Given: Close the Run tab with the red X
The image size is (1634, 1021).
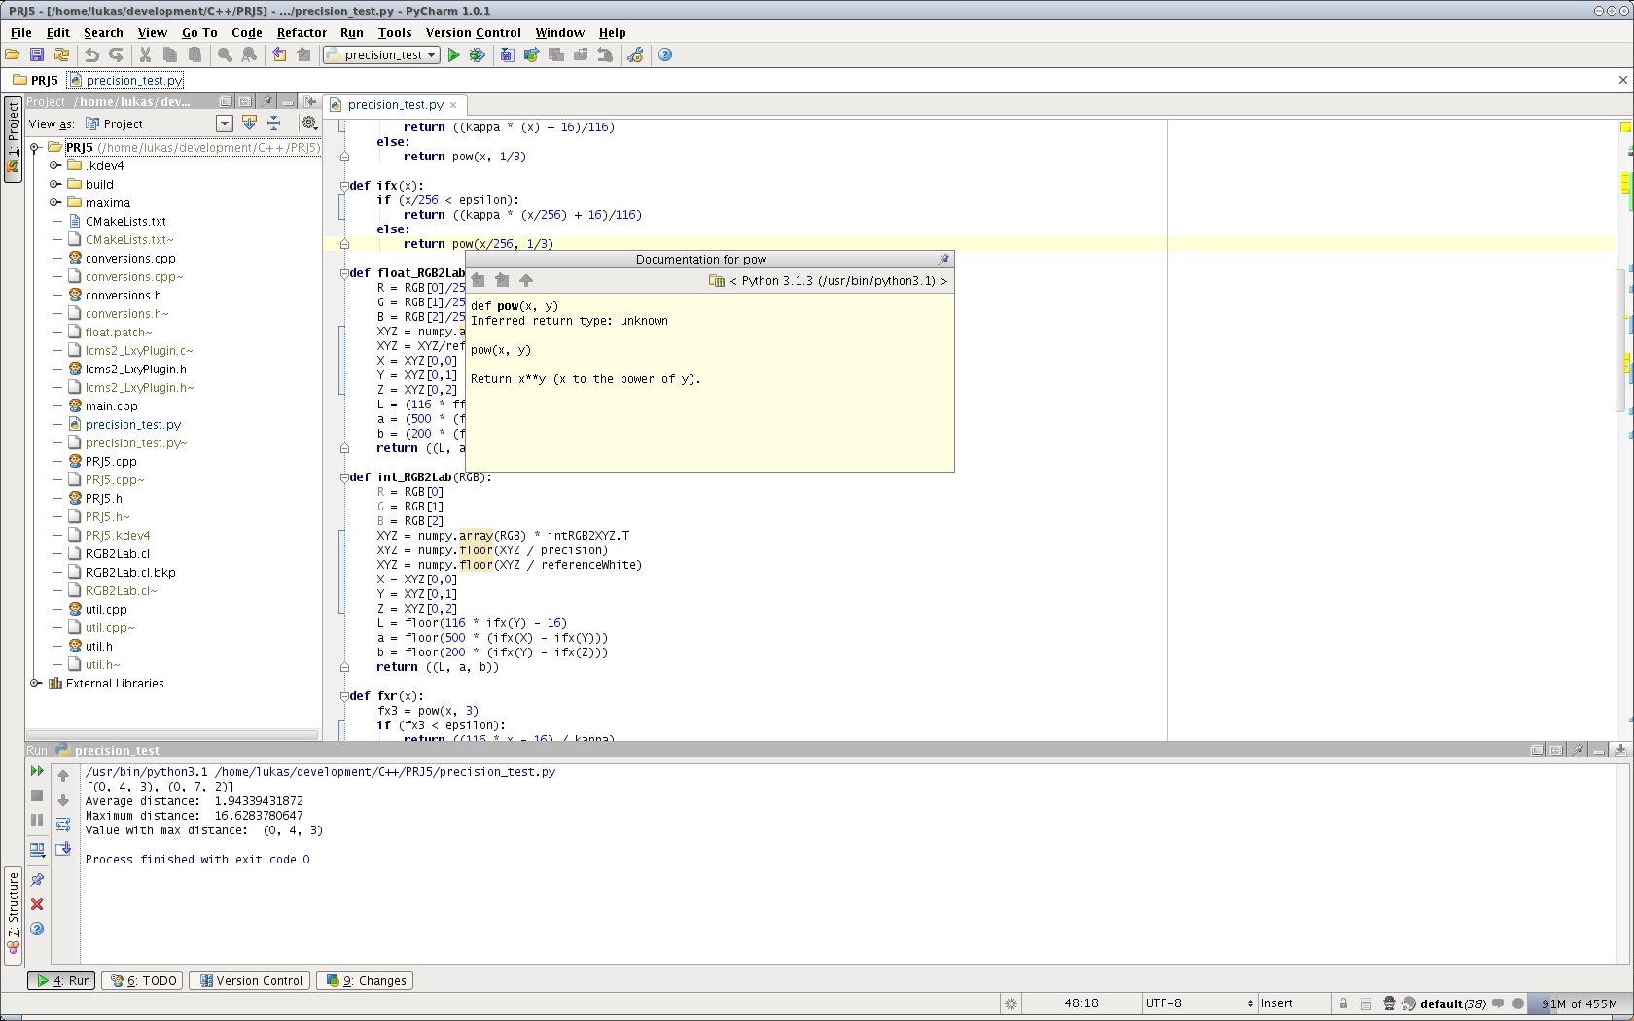Looking at the screenshot, I should point(37,904).
